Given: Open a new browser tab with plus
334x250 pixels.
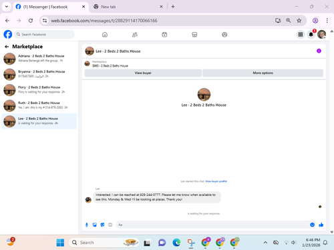Looking at the screenshot, I should 173,7.
